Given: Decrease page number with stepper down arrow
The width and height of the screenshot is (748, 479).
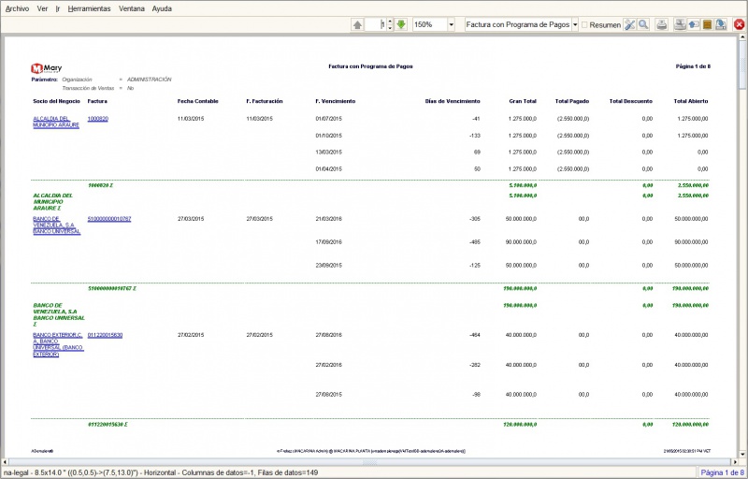Looking at the screenshot, I should point(390,28).
